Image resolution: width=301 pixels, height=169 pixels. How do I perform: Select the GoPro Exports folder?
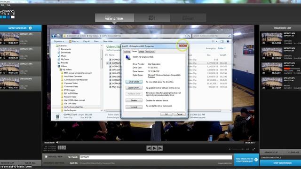click(x=70, y=111)
